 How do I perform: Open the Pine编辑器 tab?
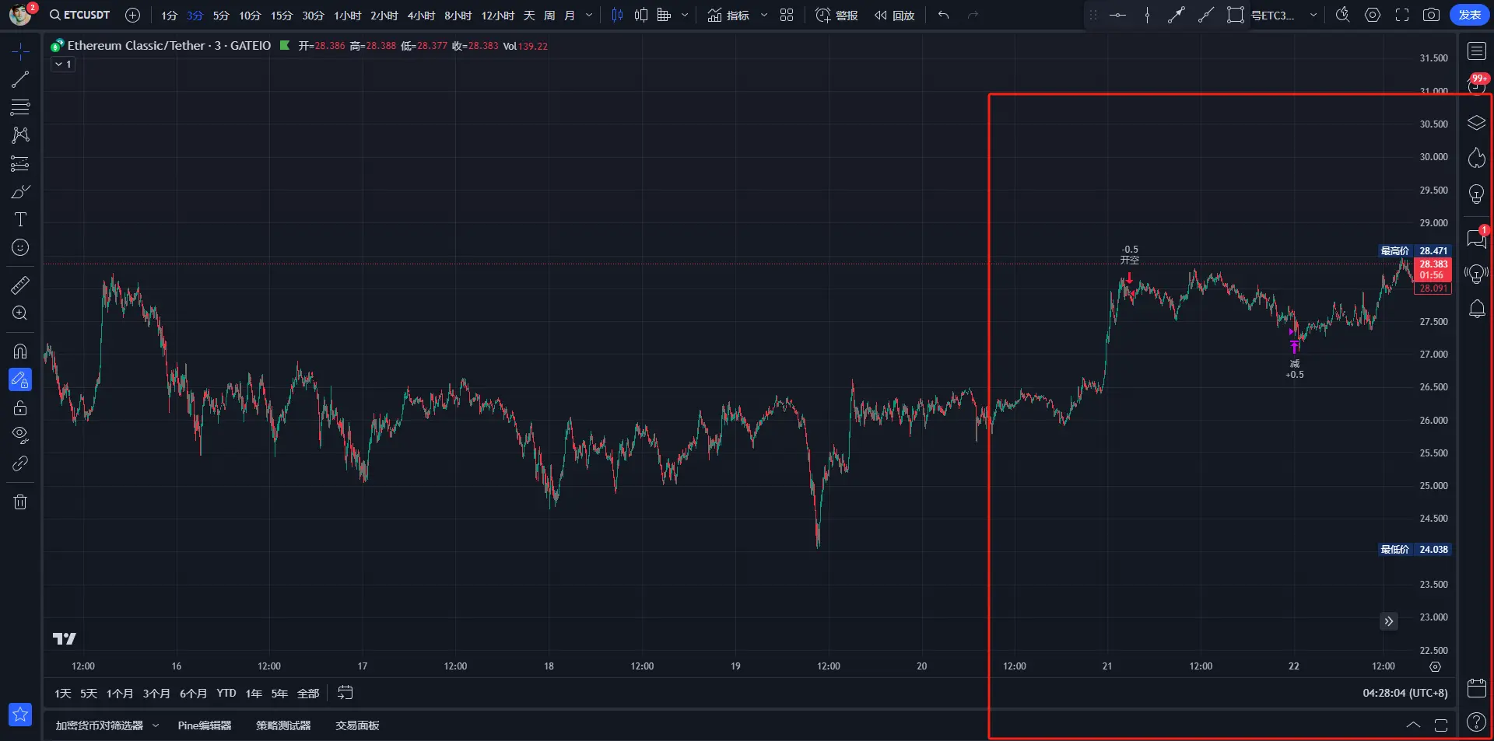pyautogui.click(x=205, y=725)
